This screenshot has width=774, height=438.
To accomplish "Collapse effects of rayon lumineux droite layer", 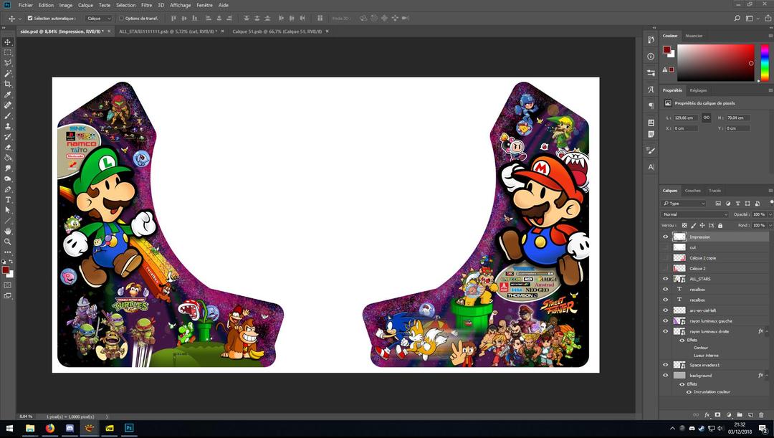I will point(768,331).
